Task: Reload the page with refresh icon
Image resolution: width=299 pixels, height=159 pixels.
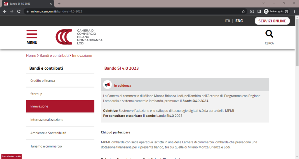Action: pyautogui.click(x=19, y=11)
